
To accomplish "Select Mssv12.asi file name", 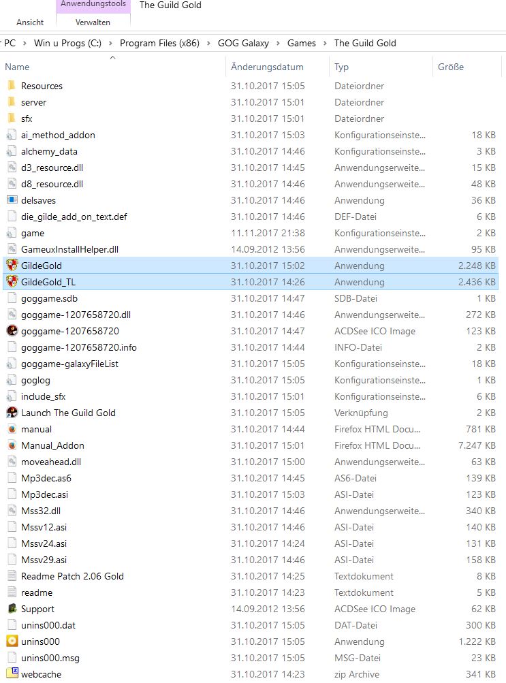I will (x=44, y=527).
